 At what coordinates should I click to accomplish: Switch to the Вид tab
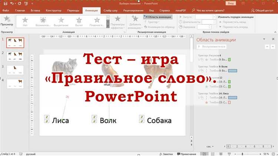pyautogui.click(x=151, y=10)
